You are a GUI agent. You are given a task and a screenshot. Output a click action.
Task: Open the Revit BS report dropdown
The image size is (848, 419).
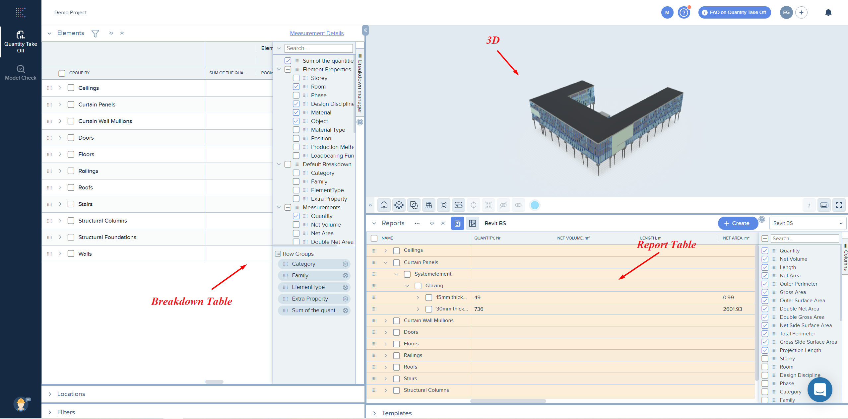pos(807,223)
